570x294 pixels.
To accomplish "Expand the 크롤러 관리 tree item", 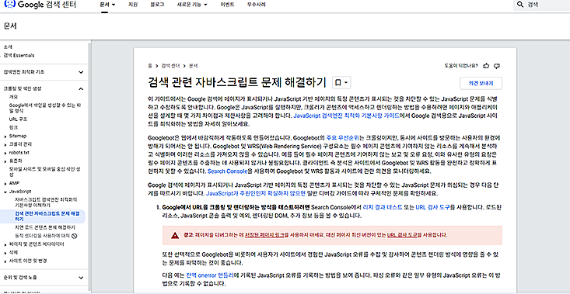I will pos(5,144).
